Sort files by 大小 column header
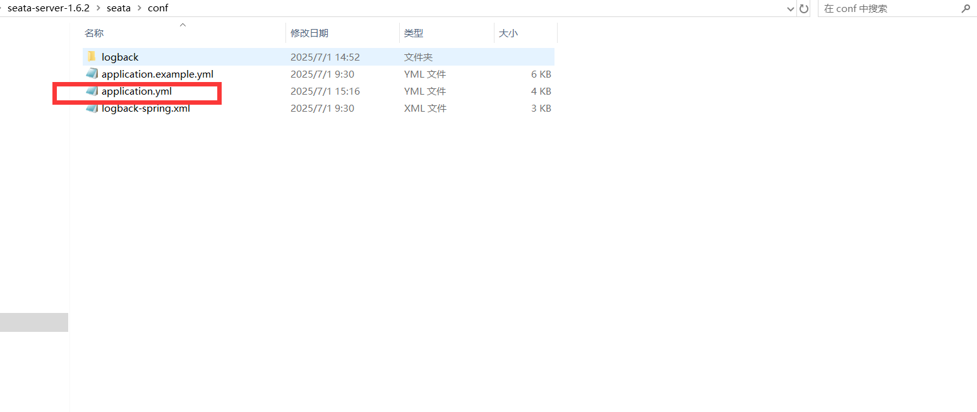Viewport: 977px width, 412px height. (x=508, y=33)
